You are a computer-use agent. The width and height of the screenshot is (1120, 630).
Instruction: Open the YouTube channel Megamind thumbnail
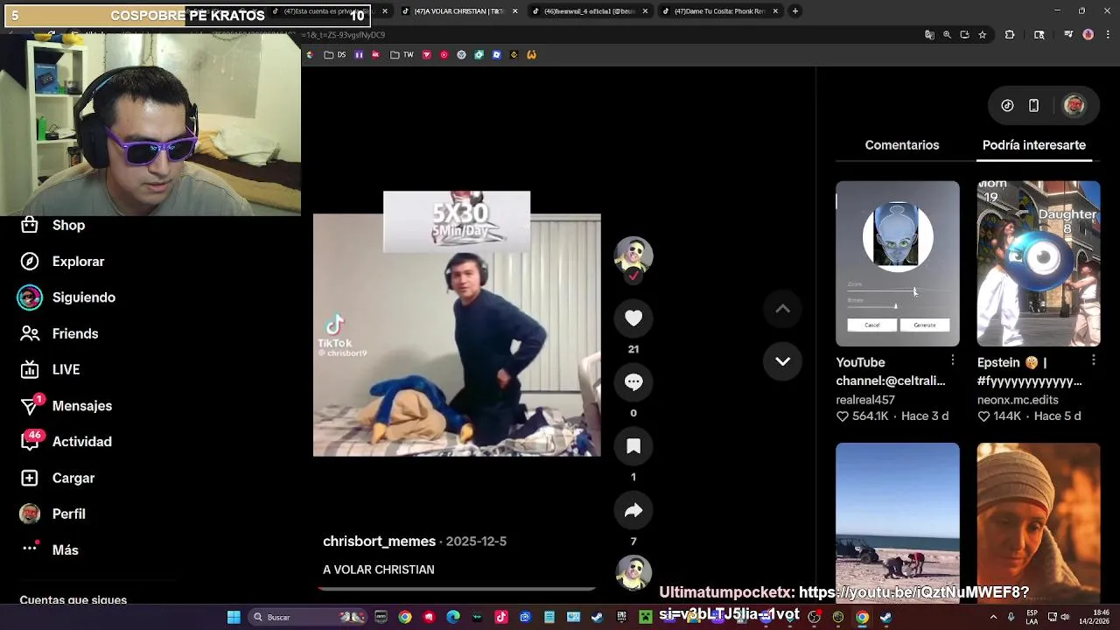(x=897, y=263)
